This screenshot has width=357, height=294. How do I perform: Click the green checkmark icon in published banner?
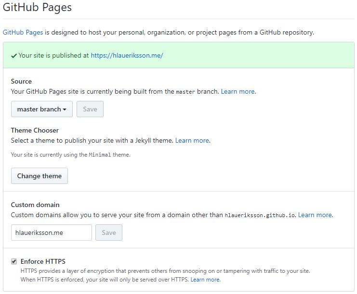[14, 56]
